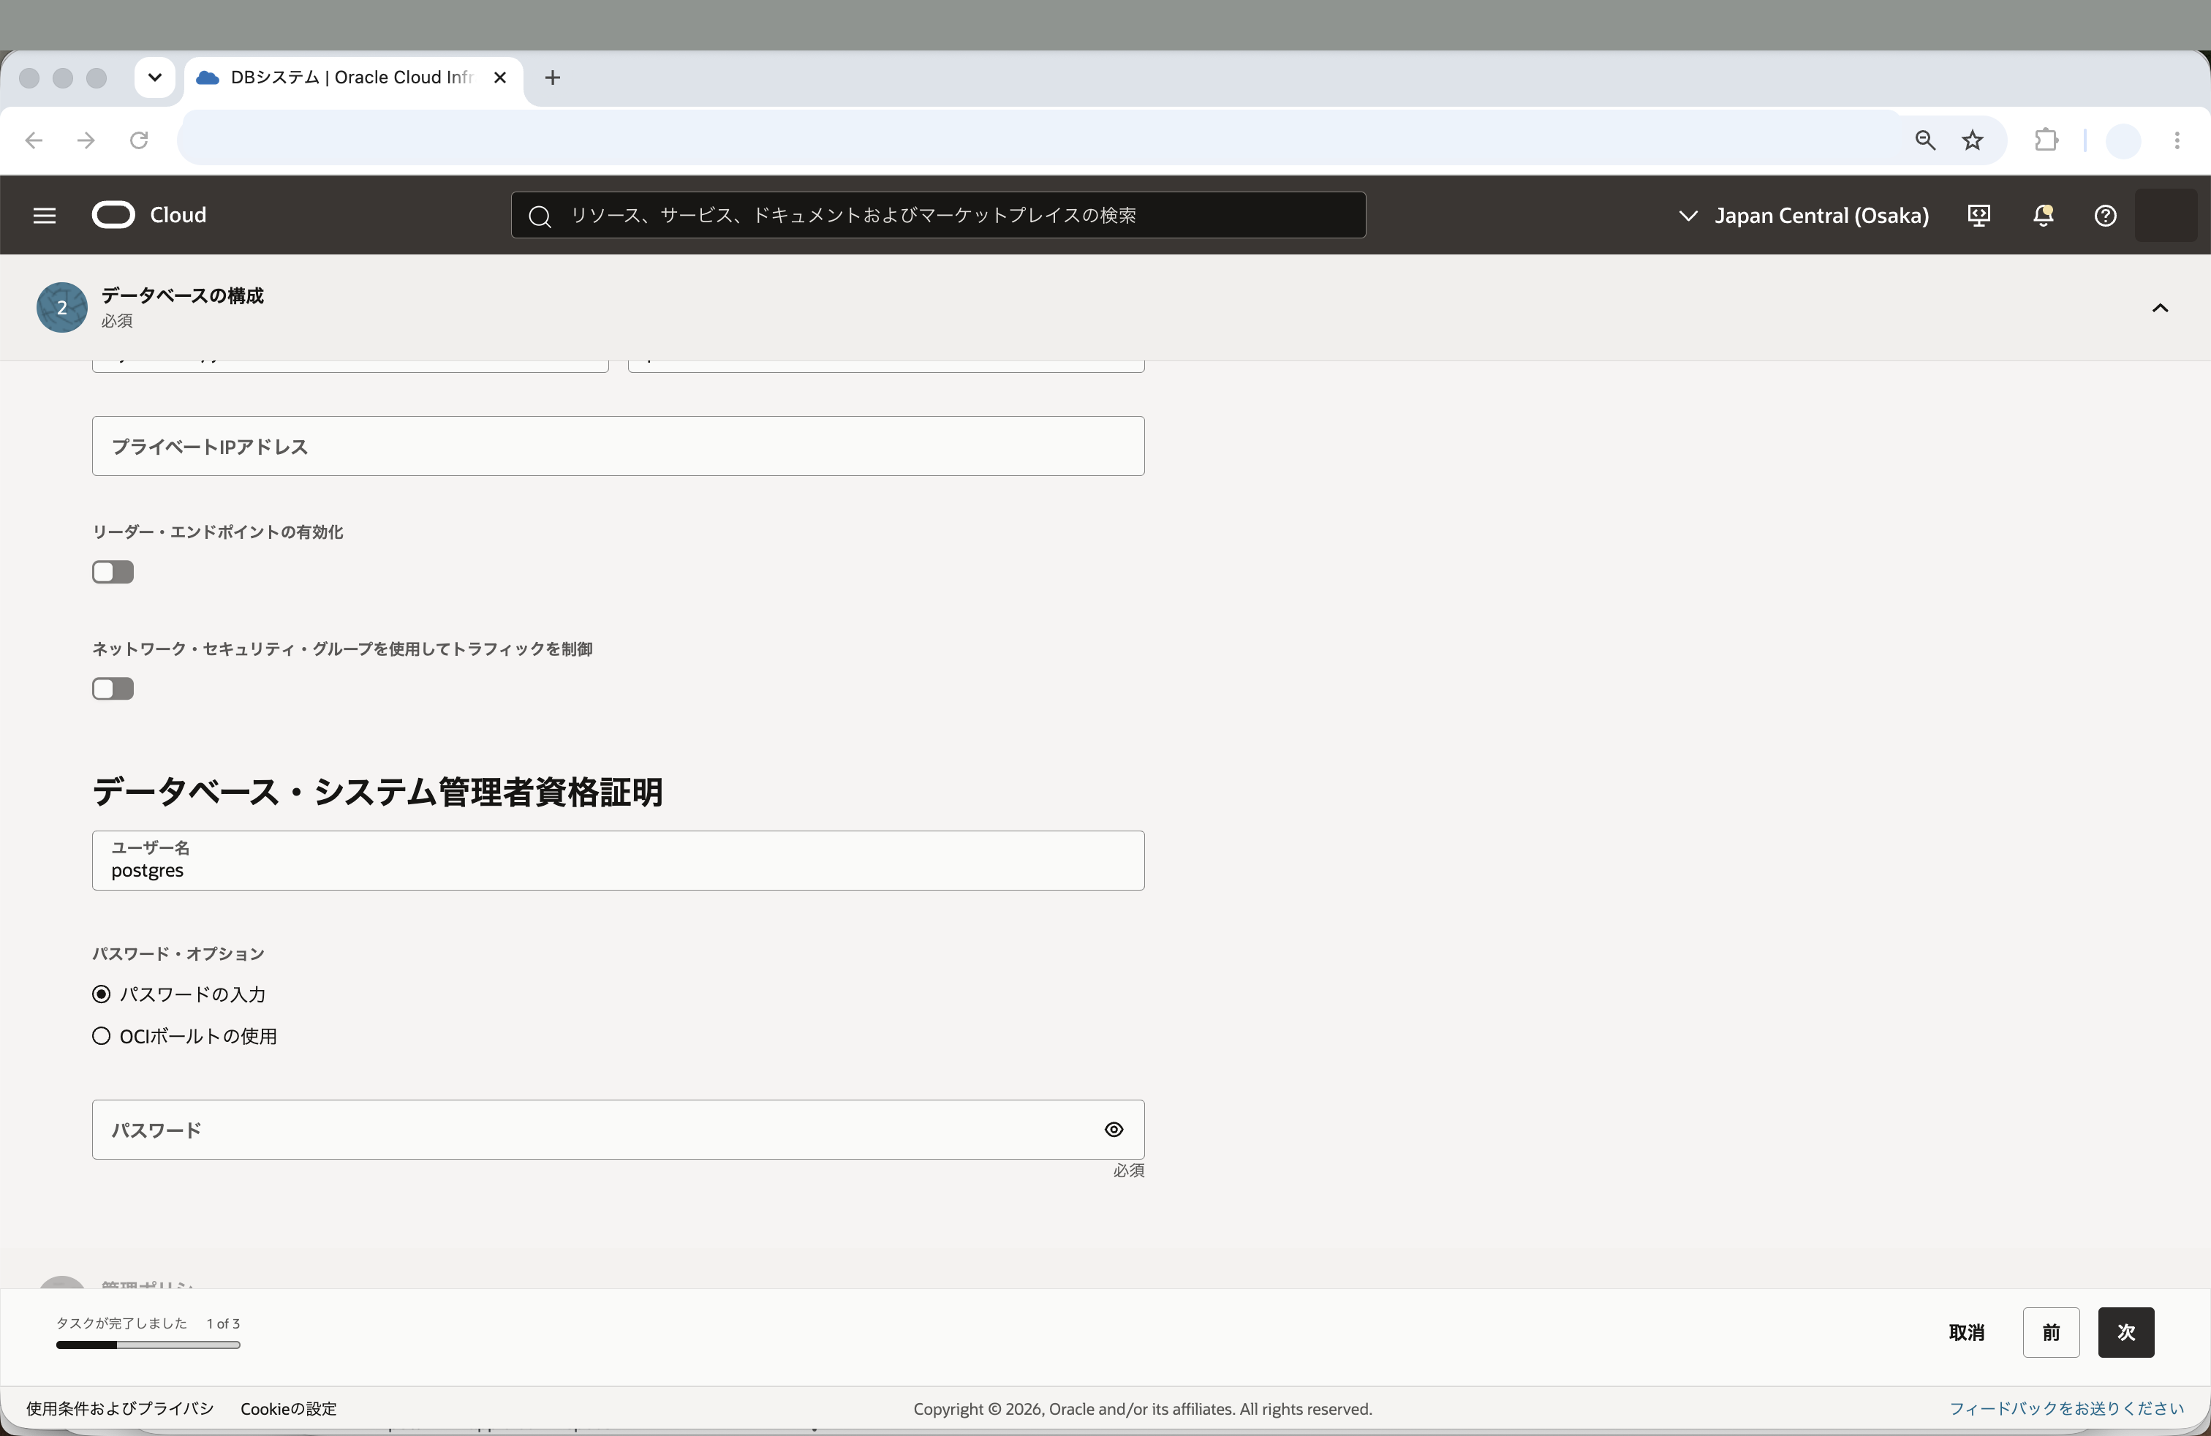2211x1436 pixels.
Task: Click the 前 button
Action: click(2051, 1333)
